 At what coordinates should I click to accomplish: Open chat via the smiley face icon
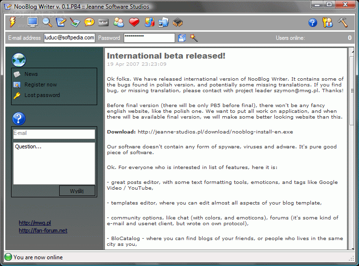90,22
